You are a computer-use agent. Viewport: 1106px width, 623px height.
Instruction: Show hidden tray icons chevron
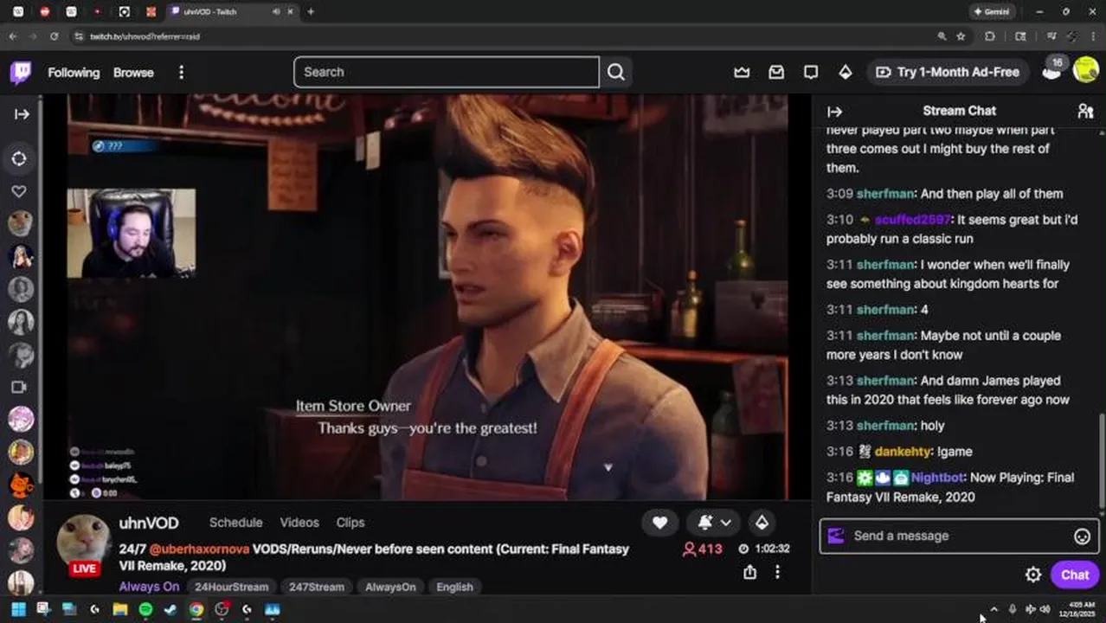point(993,609)
